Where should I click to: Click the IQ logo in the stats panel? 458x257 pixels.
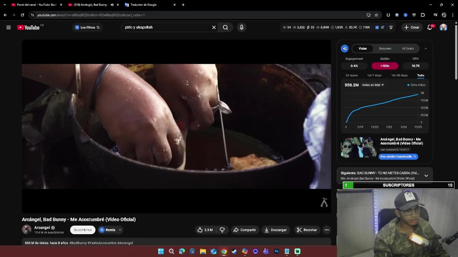click(345, 49)
